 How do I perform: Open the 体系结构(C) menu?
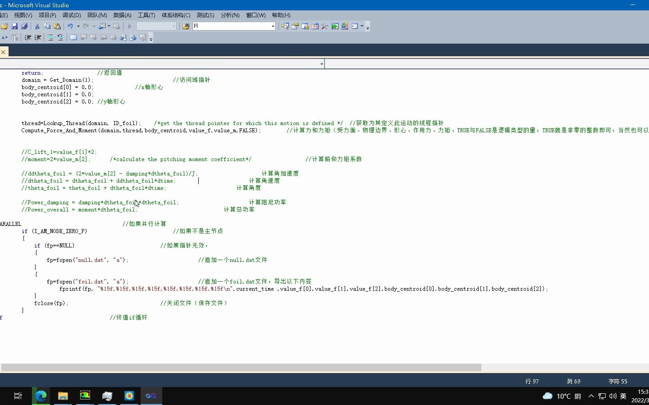176,15
